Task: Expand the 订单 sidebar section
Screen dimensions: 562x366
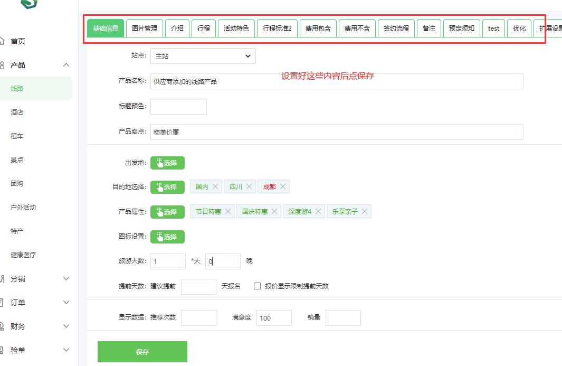Action: click(66, 303)
